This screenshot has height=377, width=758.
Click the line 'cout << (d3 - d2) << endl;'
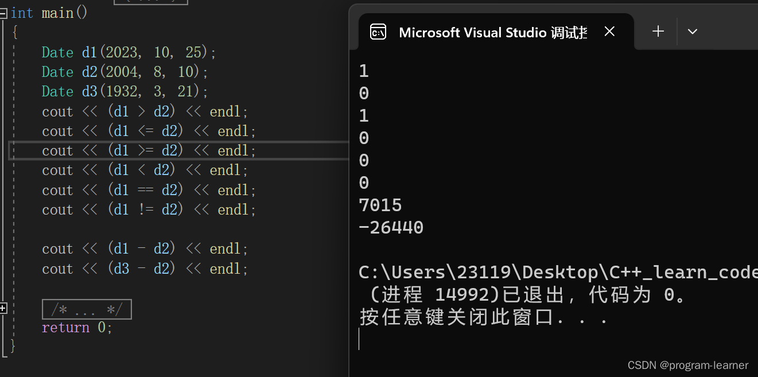click(x=145, y=269)
